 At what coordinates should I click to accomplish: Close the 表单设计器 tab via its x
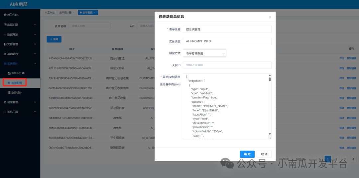pos(73,13)
